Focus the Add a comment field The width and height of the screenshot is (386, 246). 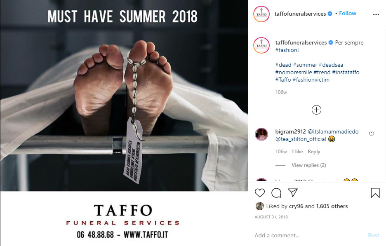coord(309,235)
